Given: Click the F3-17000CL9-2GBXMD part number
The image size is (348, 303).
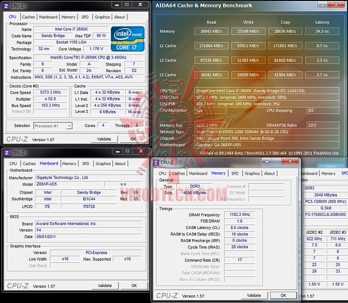Looking at the screenshot, I should (326, 214).
